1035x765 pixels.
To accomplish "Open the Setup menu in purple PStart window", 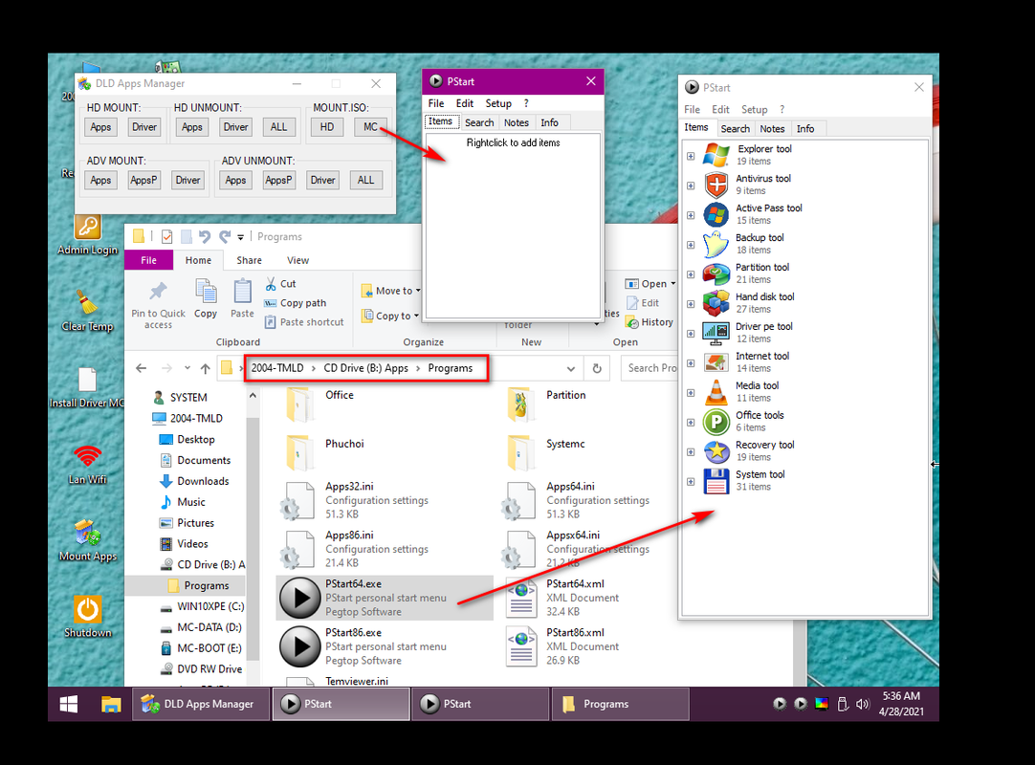I will pos(498,103).
